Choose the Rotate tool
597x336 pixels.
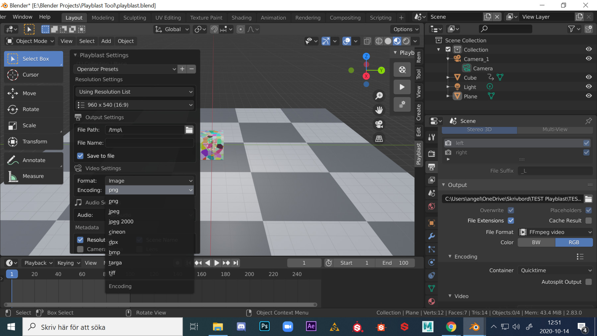[x=33, y=109]
